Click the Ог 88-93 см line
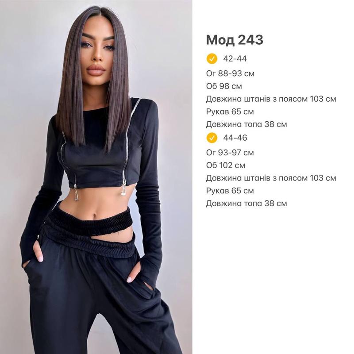The height and width of the screenshot is (354, 354). click(230, 73)
